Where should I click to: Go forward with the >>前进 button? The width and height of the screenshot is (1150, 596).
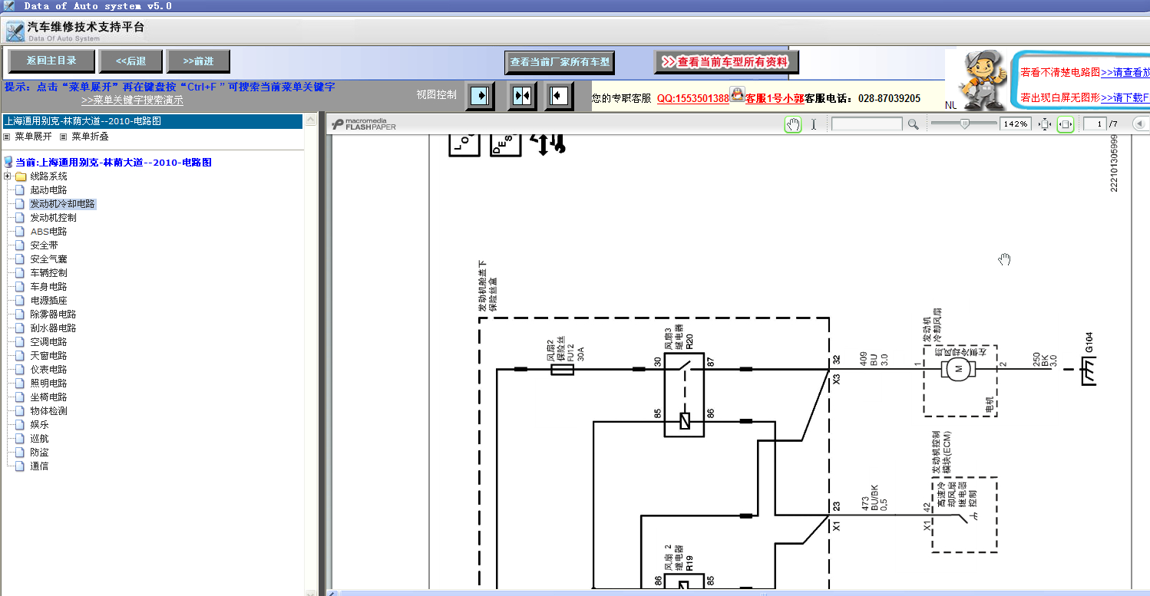198,61
